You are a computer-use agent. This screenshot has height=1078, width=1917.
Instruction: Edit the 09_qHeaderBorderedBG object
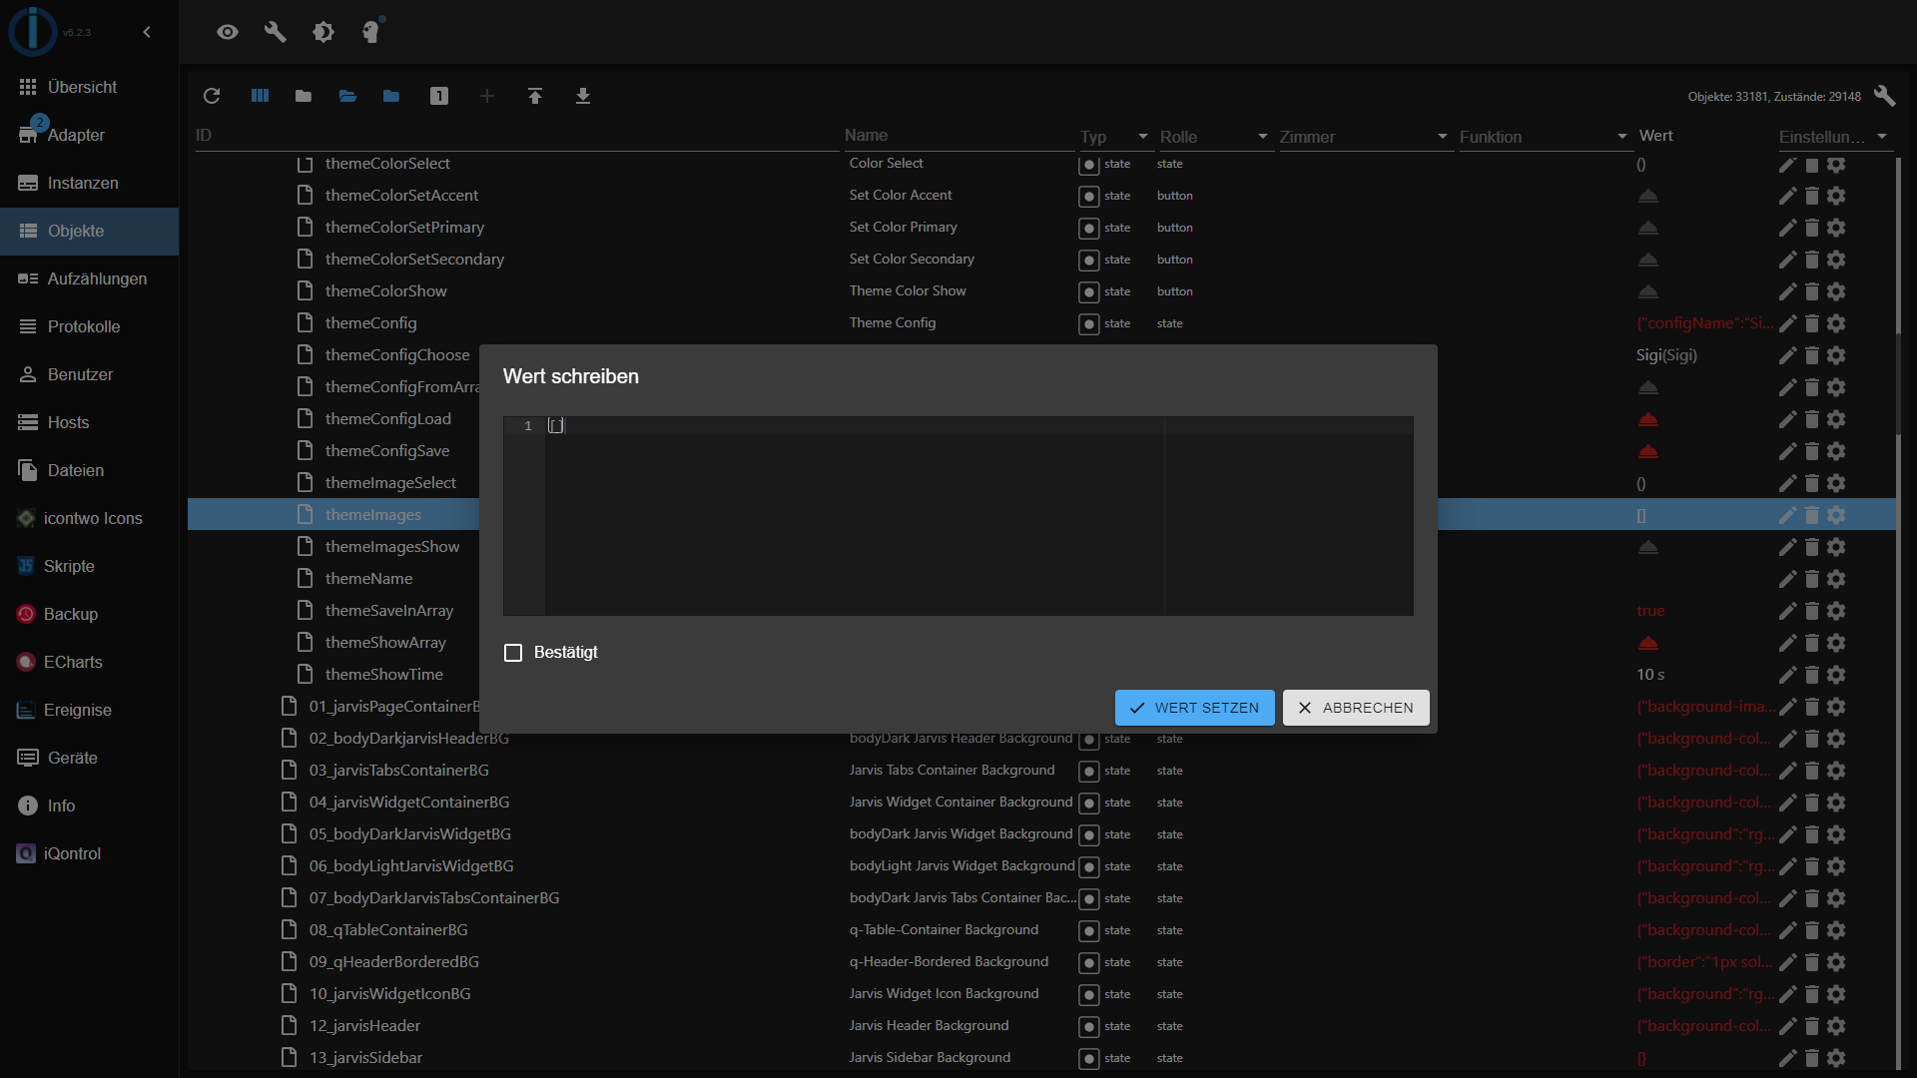tap(1787, 962)
